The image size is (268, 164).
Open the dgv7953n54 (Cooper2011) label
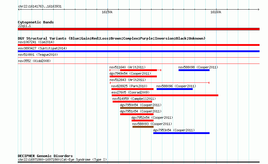click(174, 130)
